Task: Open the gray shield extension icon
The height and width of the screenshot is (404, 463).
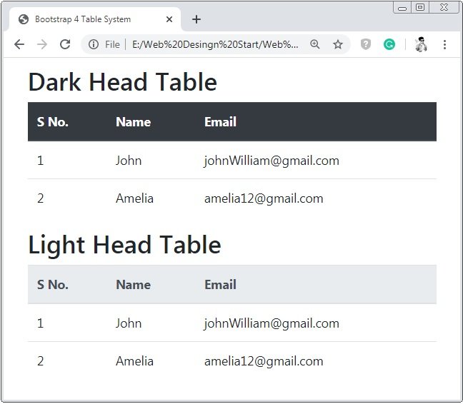Action: 366,44
